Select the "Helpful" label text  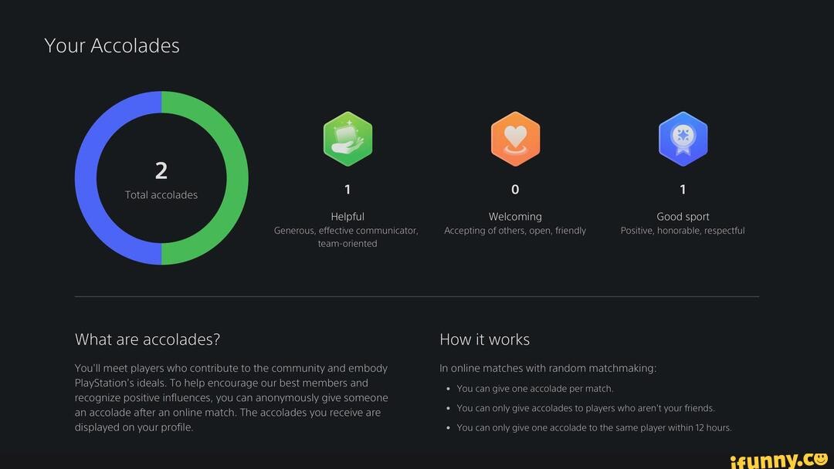(x=347, y=217)
